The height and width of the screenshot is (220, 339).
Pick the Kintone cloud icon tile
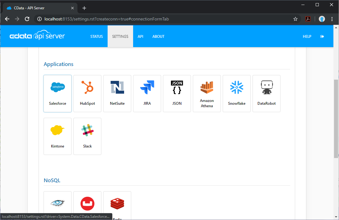tap(58, 136)
